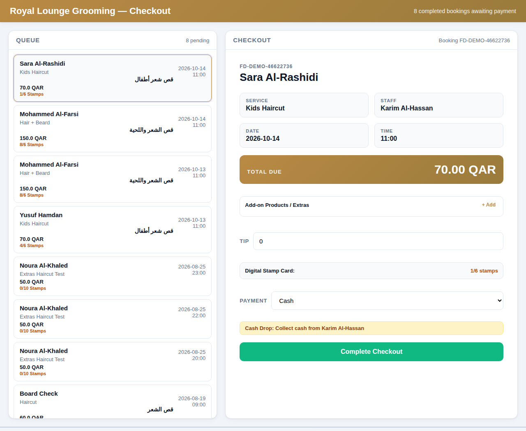Click the 'Booking FD-DEMO-46622736' header label
Screen dimensions: 526x431
[474, 41]
